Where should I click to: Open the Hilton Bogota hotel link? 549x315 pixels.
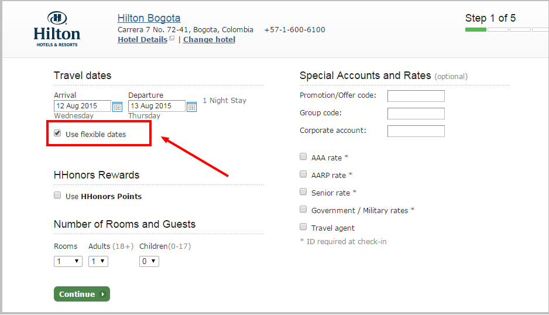coord(149,18)
